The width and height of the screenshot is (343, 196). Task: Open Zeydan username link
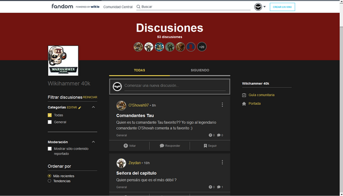[135, 163]
